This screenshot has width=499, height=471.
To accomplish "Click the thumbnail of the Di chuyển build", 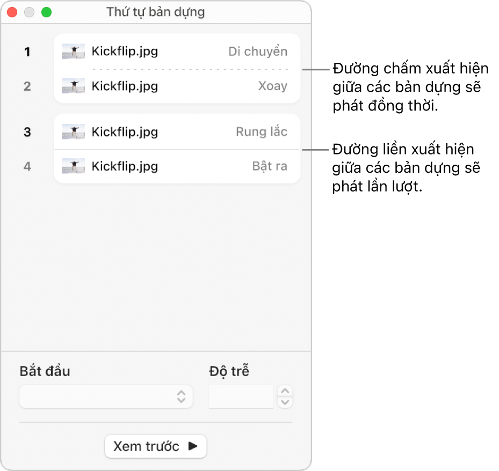I will [x=73, y=51].
